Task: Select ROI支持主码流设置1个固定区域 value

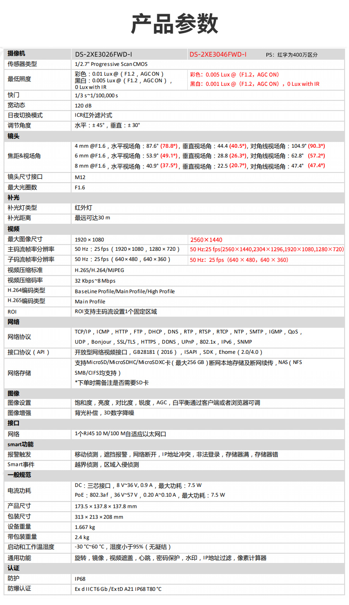Action: [x=116, y=312]
